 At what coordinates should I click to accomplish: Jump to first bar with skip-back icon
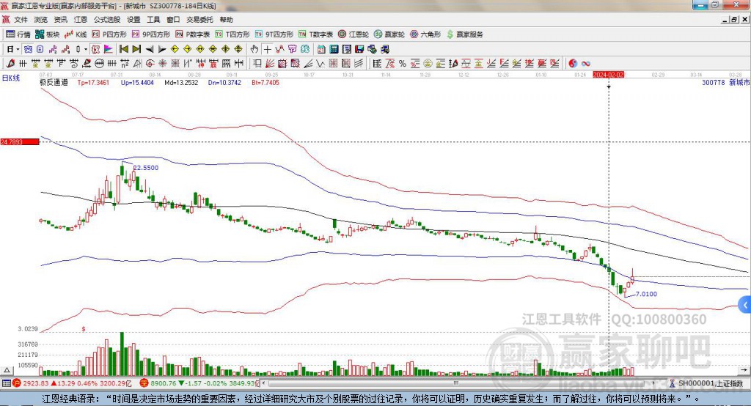[123, 49]
